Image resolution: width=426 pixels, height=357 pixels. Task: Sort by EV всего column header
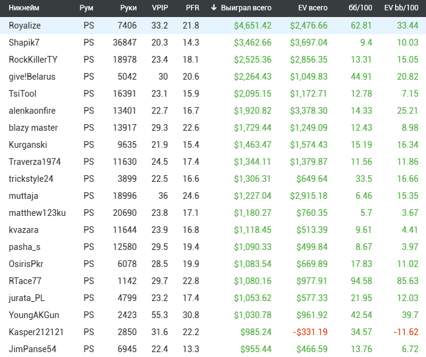[x=313, y=7]
